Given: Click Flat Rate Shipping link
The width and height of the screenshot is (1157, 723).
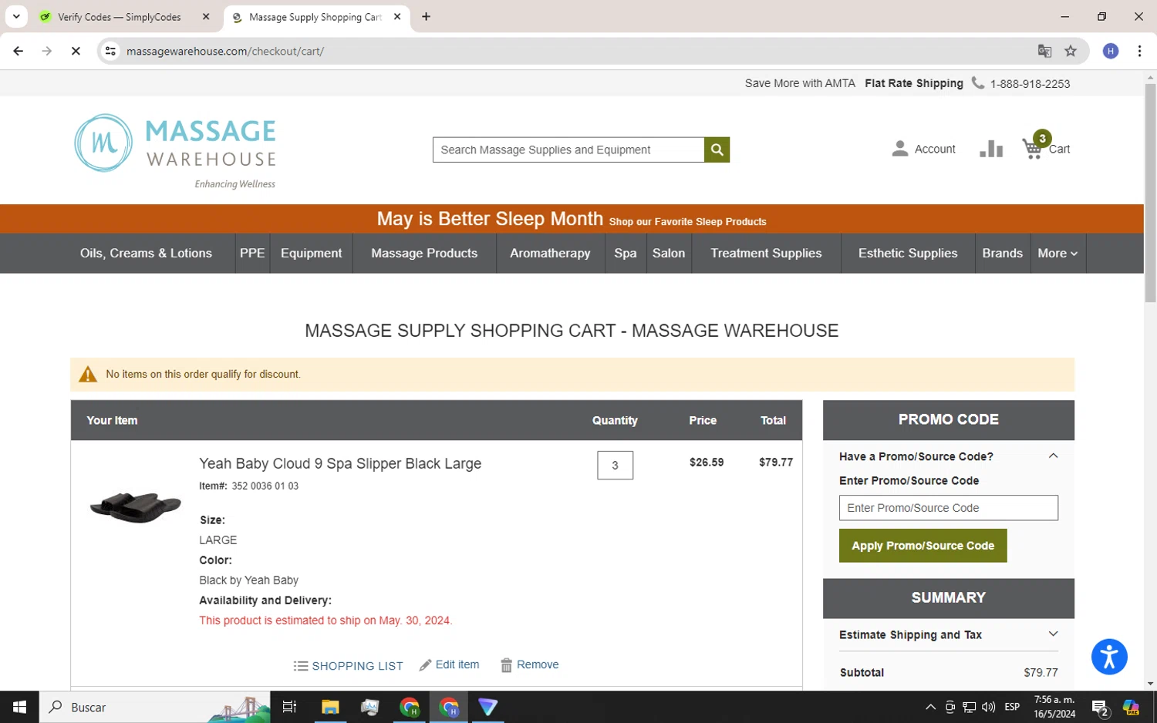Looking at the screenshot, I should pyautogui.click(x=914, y=83).
